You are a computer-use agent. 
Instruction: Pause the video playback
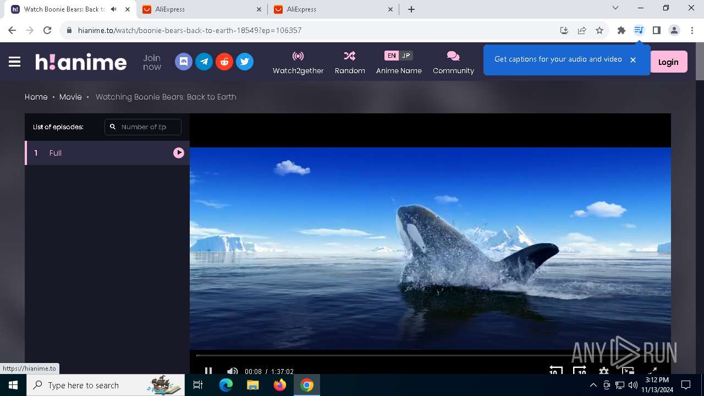coord(208,371)
